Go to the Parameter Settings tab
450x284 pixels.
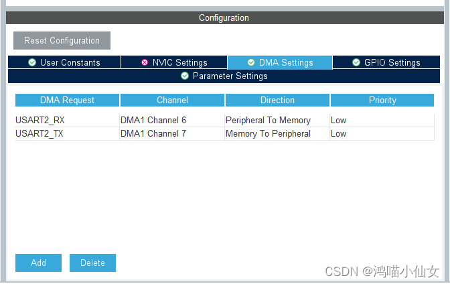pos(224,76)
